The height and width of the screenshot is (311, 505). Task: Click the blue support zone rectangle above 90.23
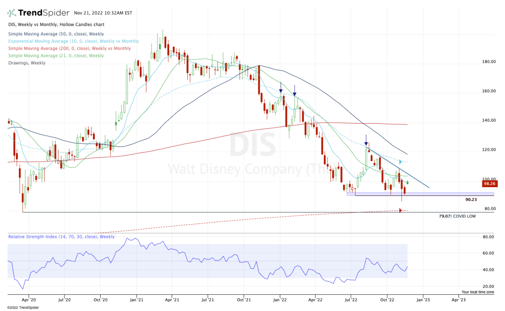tap(420, 194)
